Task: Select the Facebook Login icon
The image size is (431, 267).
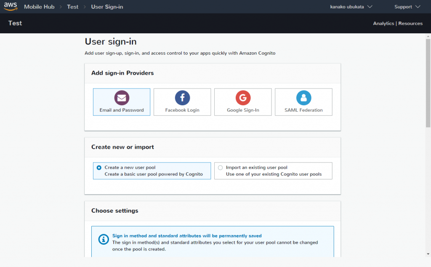Action: [x=182, y=98]
